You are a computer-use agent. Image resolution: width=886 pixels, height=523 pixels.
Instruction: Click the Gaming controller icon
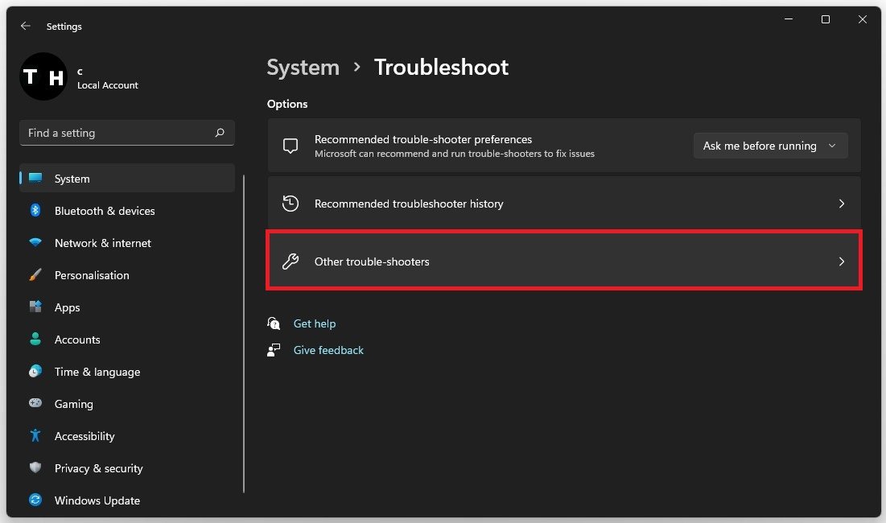click(35, 404)
